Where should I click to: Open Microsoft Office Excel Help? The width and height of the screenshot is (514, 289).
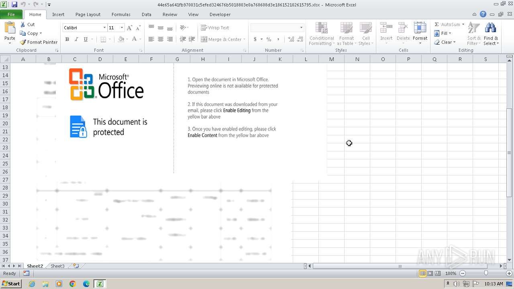pyautogui.click(x=483, y=14)
